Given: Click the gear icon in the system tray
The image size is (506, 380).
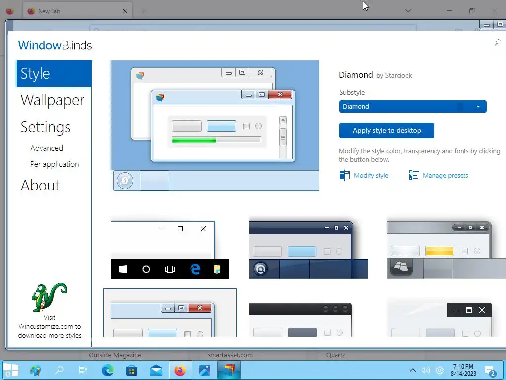Looking at the screenshot, I should [439, 370].
